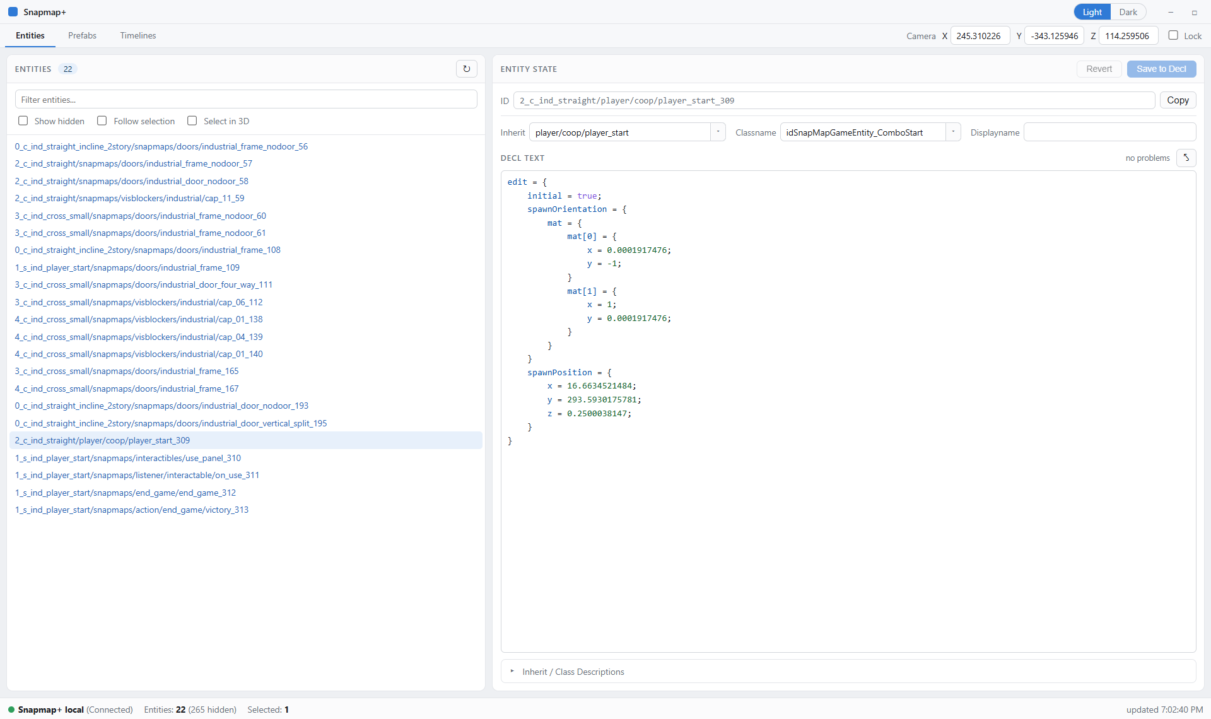The image size is (1211, 719).
Task: Open the Inherit dropdown arrow
Action: (718, 132)
